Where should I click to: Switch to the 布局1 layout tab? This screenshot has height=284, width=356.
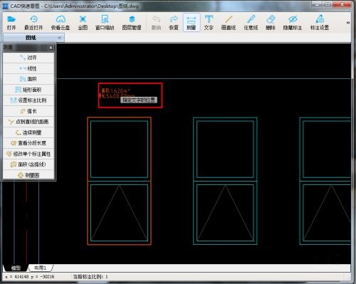tap(40, 268)
